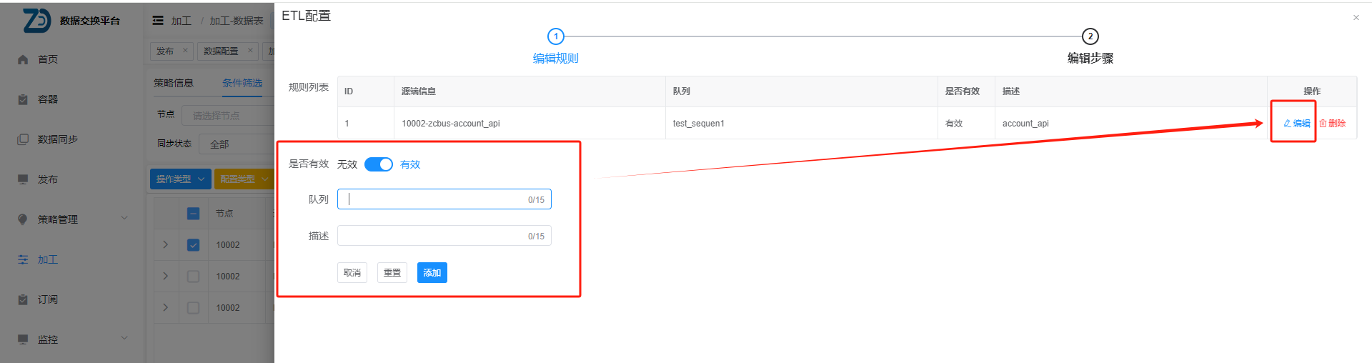Expand the first 10002 table row
Image resolution: width=1372 pixels, height=363 pixels.
pyautogui.click(x=166, y=245)
